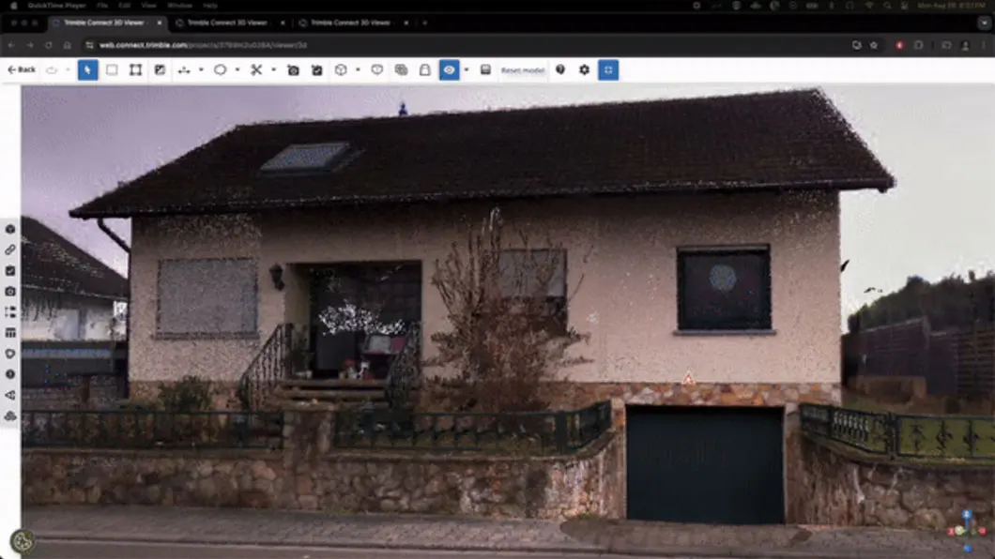Viewport: 995px width, 559px height.
Task: Toggle the eye visibility button
Action: [449, 70]
